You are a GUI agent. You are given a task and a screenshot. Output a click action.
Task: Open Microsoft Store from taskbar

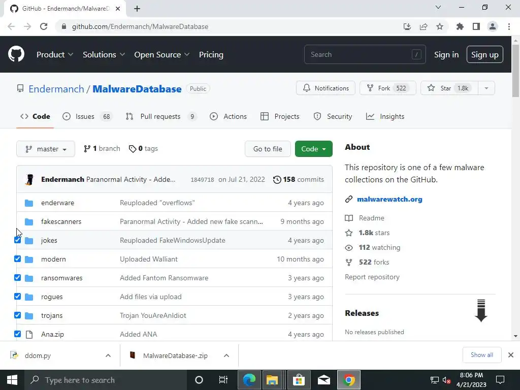pos(299,380)
